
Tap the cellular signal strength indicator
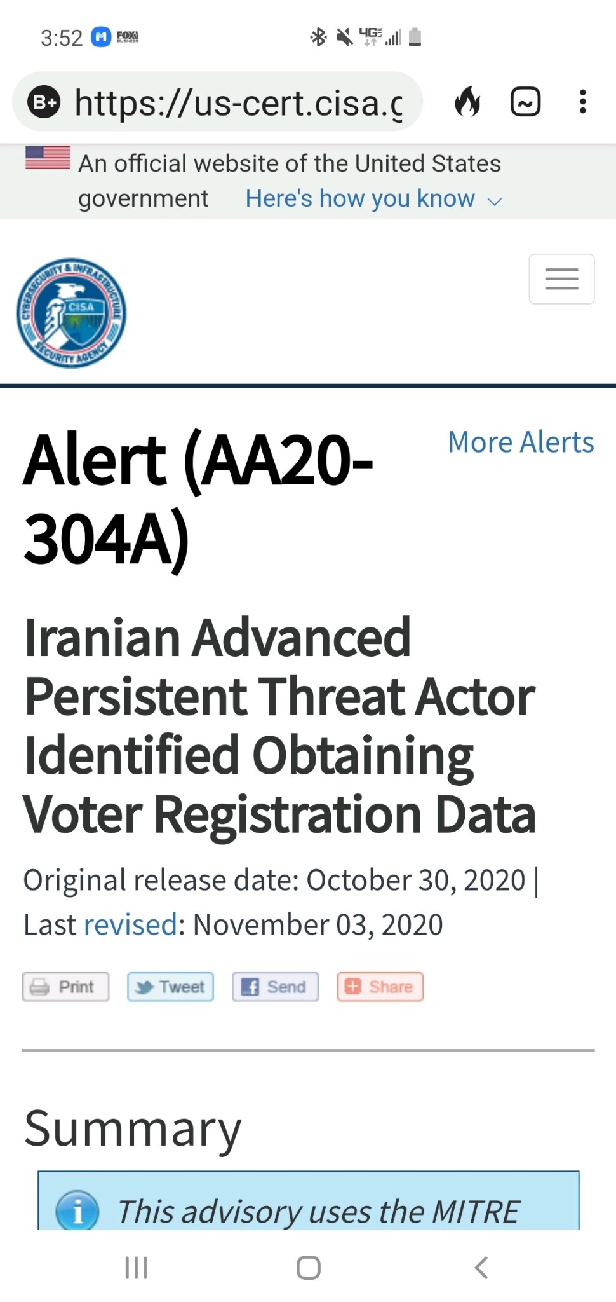[x=392, y=36]
